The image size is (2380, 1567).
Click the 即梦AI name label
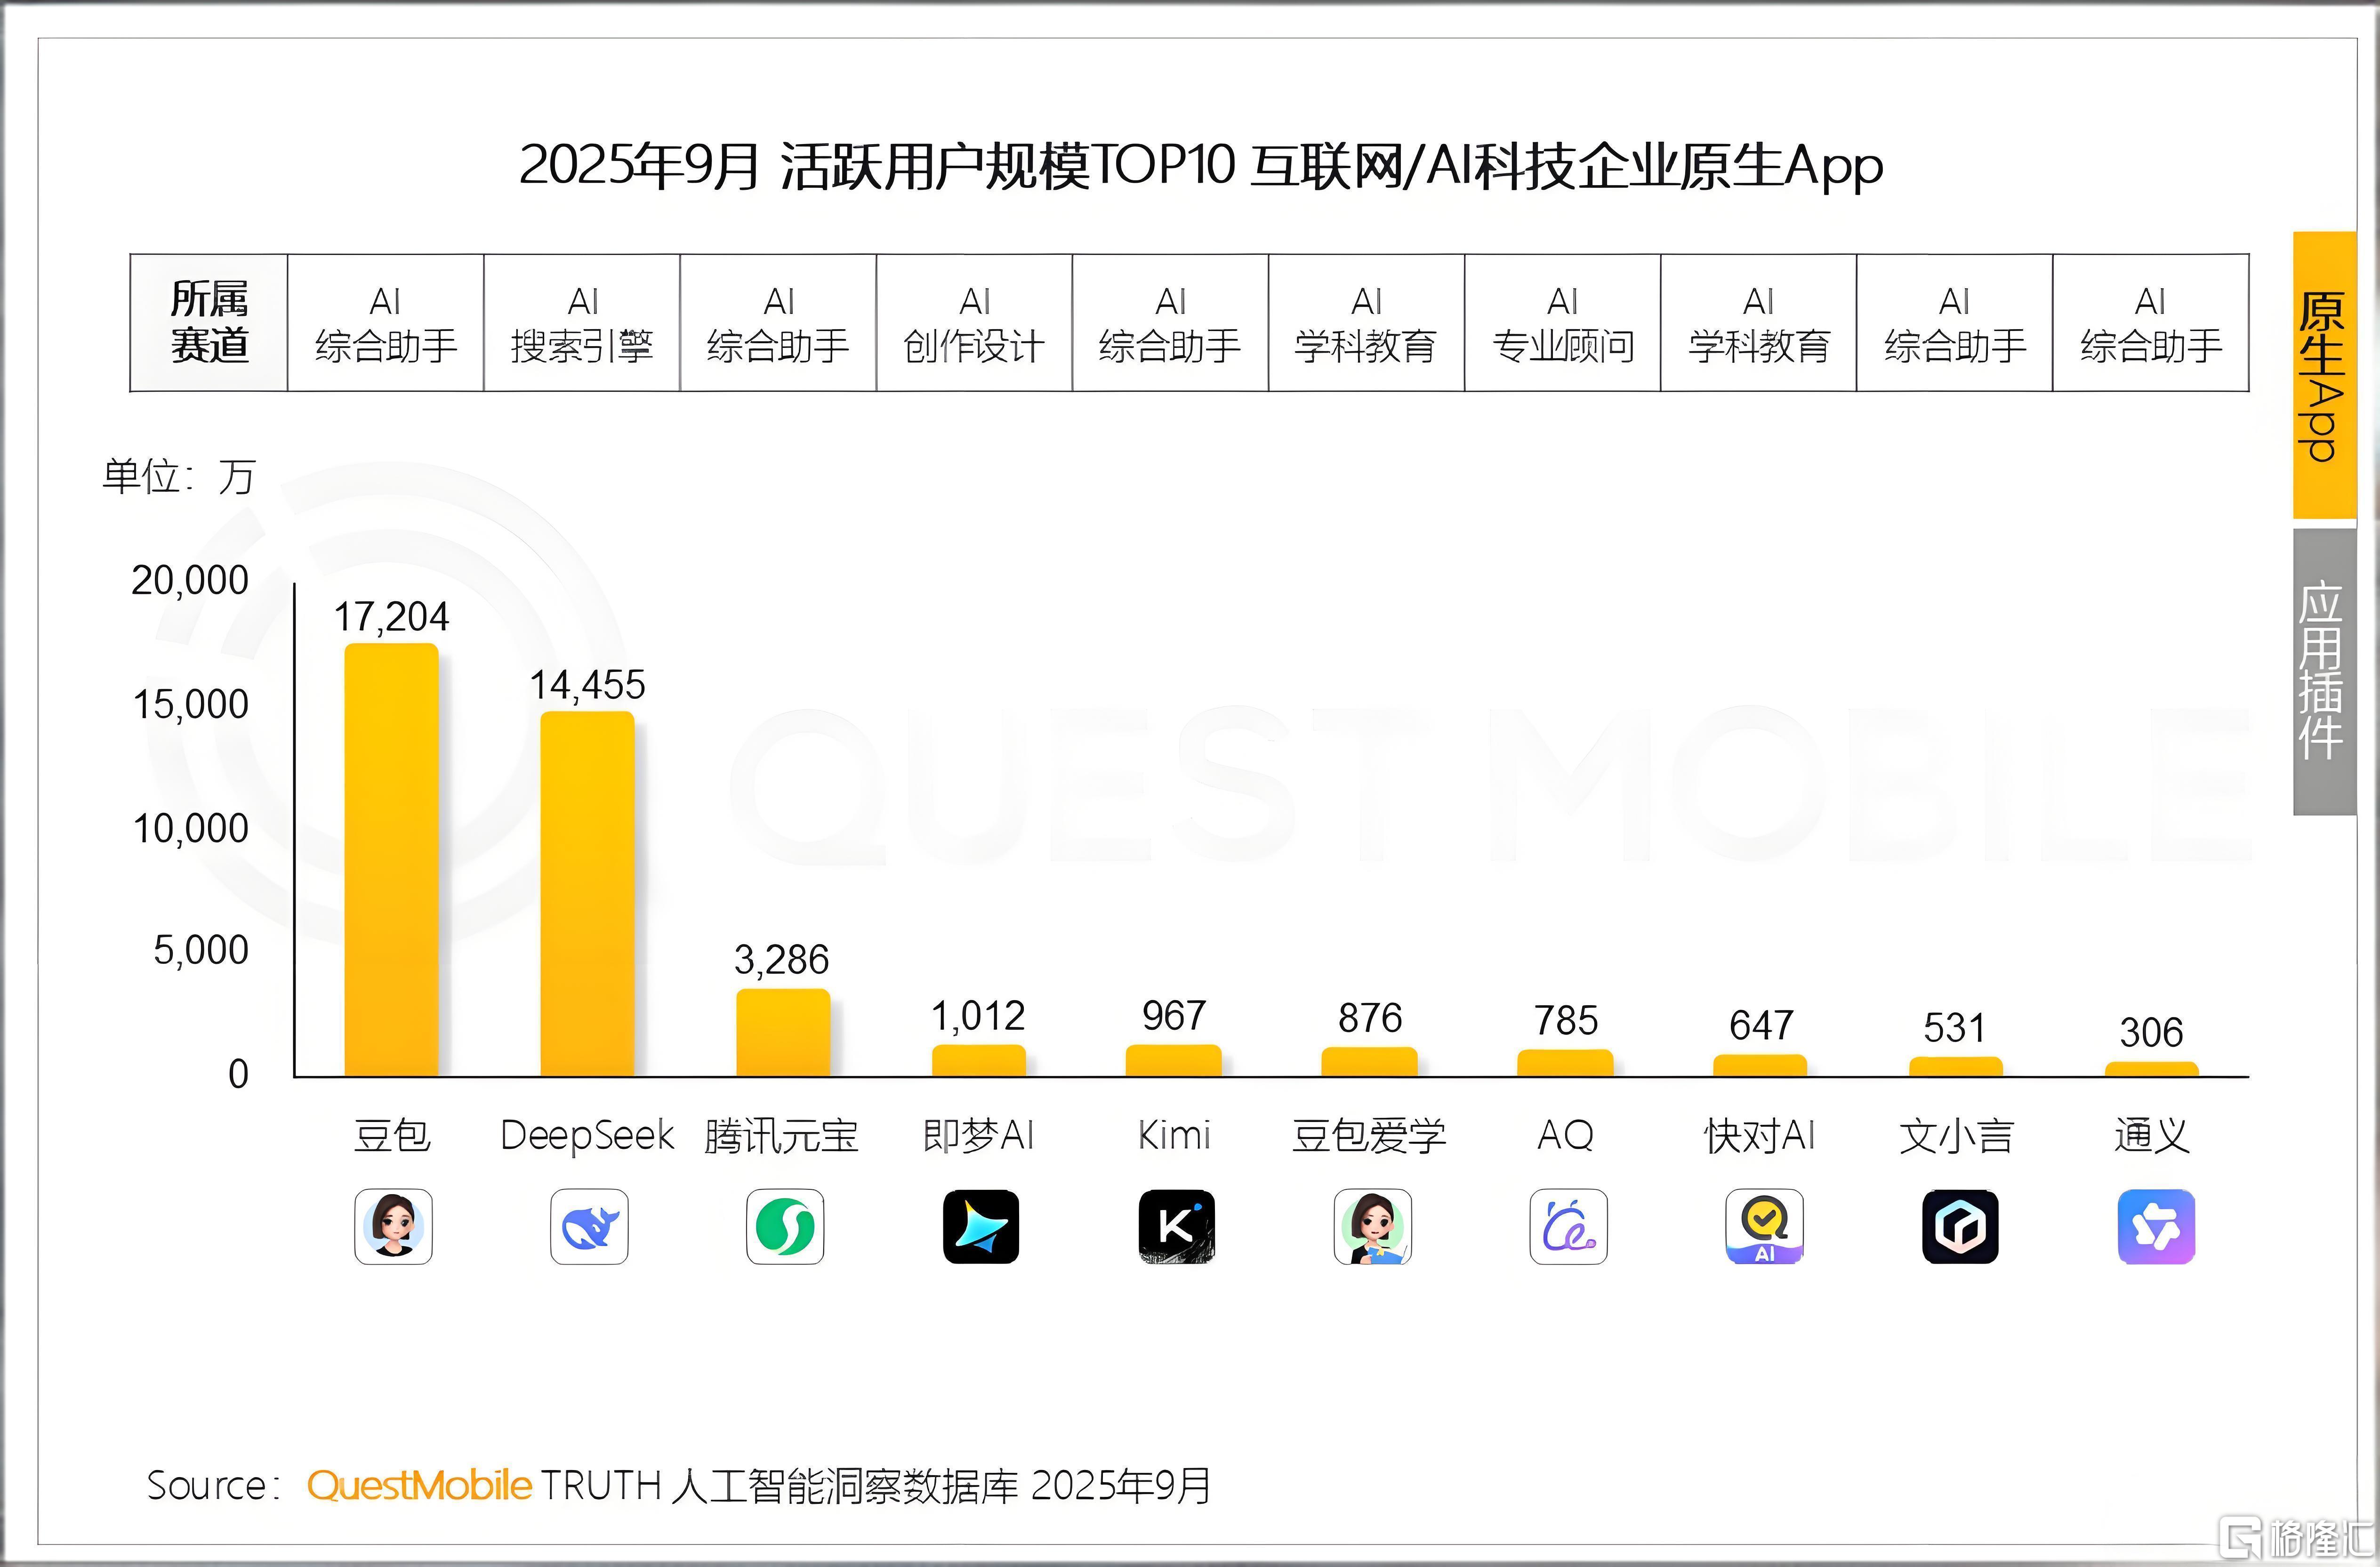(x=979, y=1136)
